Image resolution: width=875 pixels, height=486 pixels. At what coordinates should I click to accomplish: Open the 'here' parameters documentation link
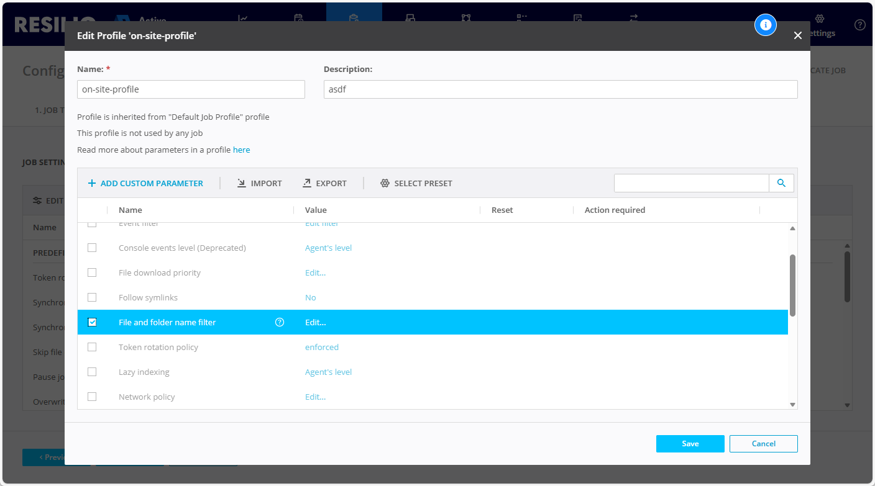click(x=241, y=150)
